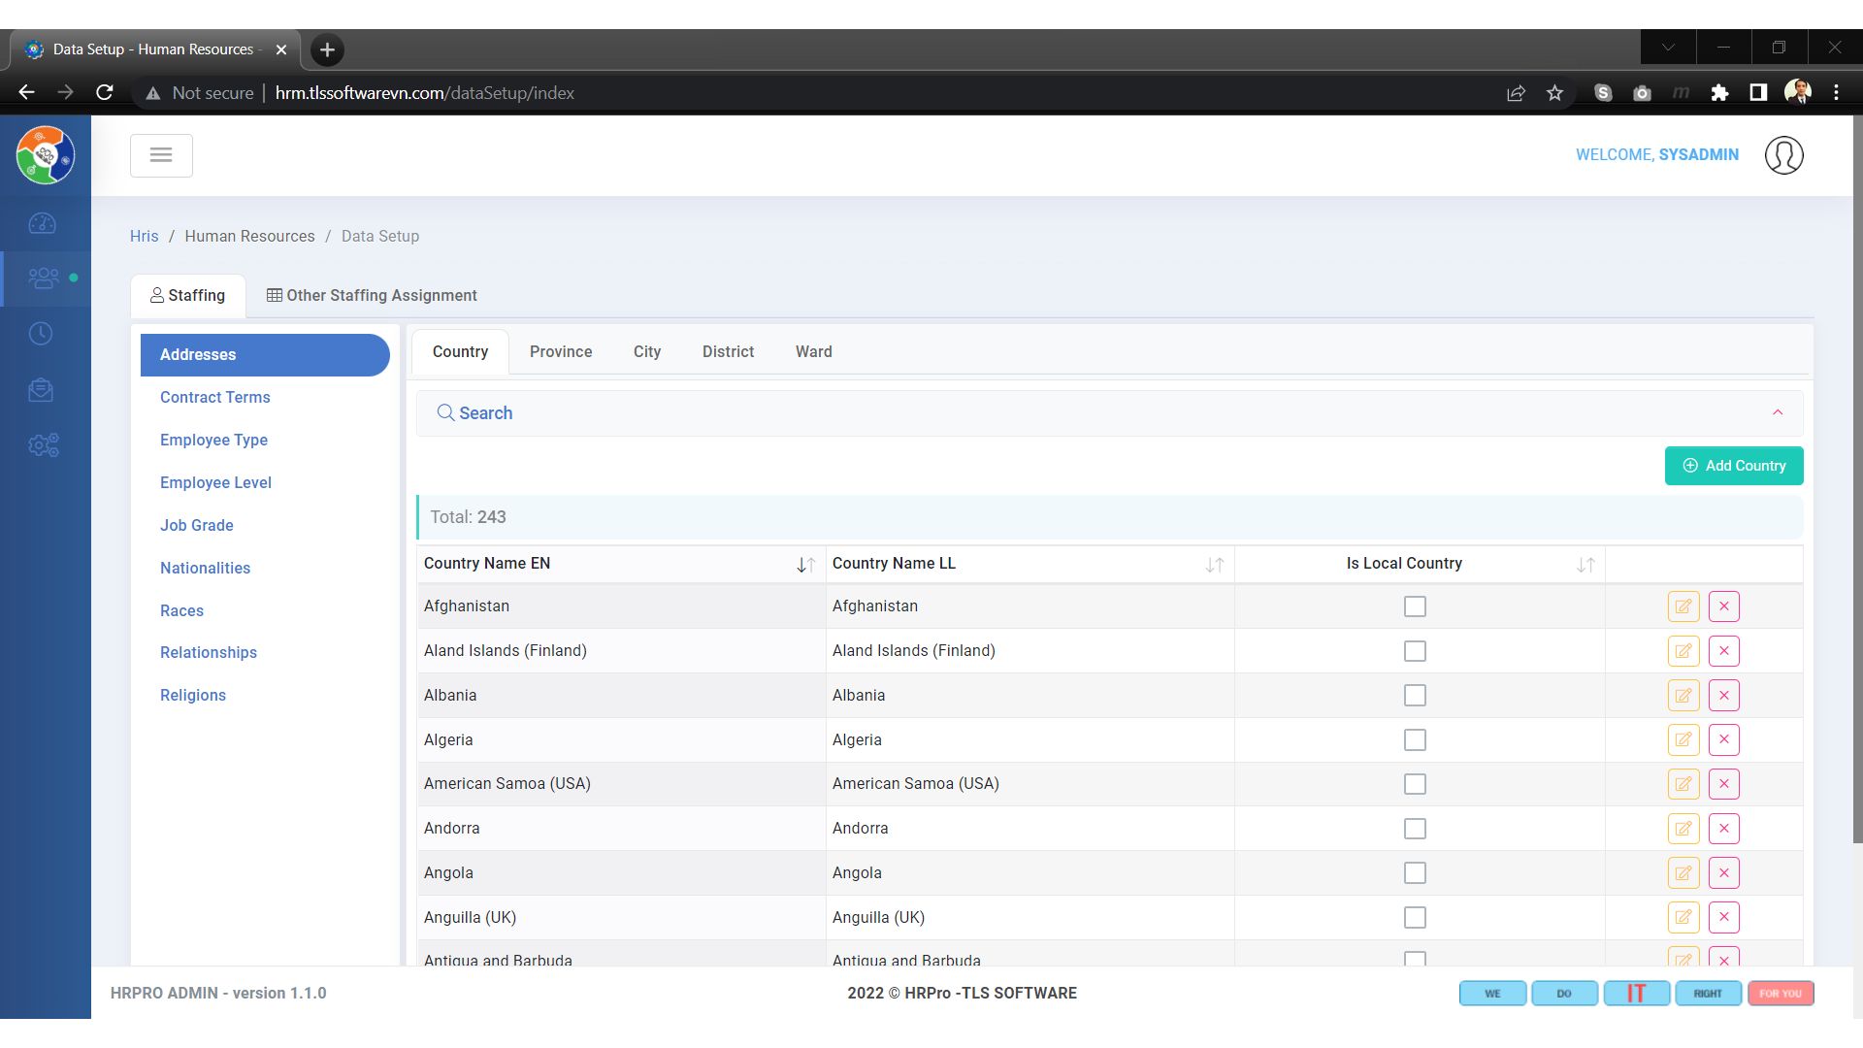Open the user profile avatar icon

(x=1783, y=155)
